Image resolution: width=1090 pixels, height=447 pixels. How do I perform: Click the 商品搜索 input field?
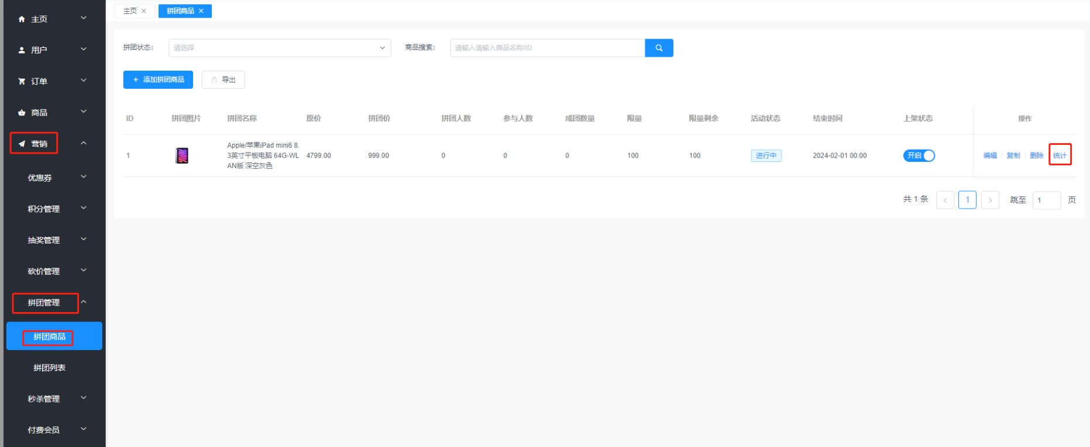547,48
